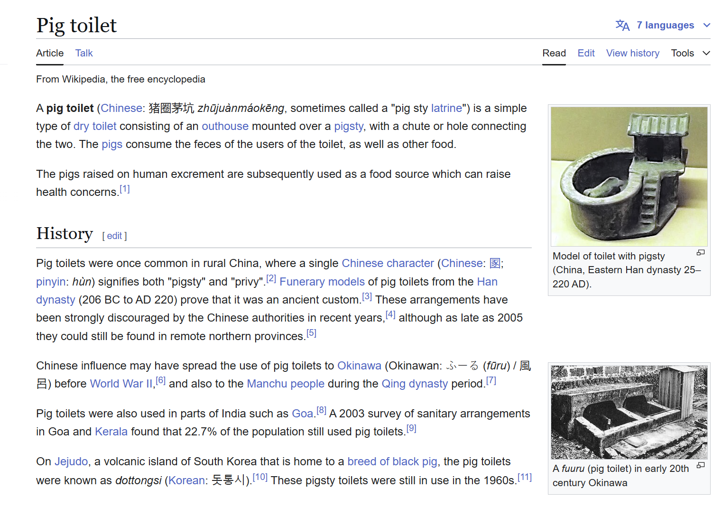Jump to citation 7
Screen dimensions: 722x507
point(491,380)
